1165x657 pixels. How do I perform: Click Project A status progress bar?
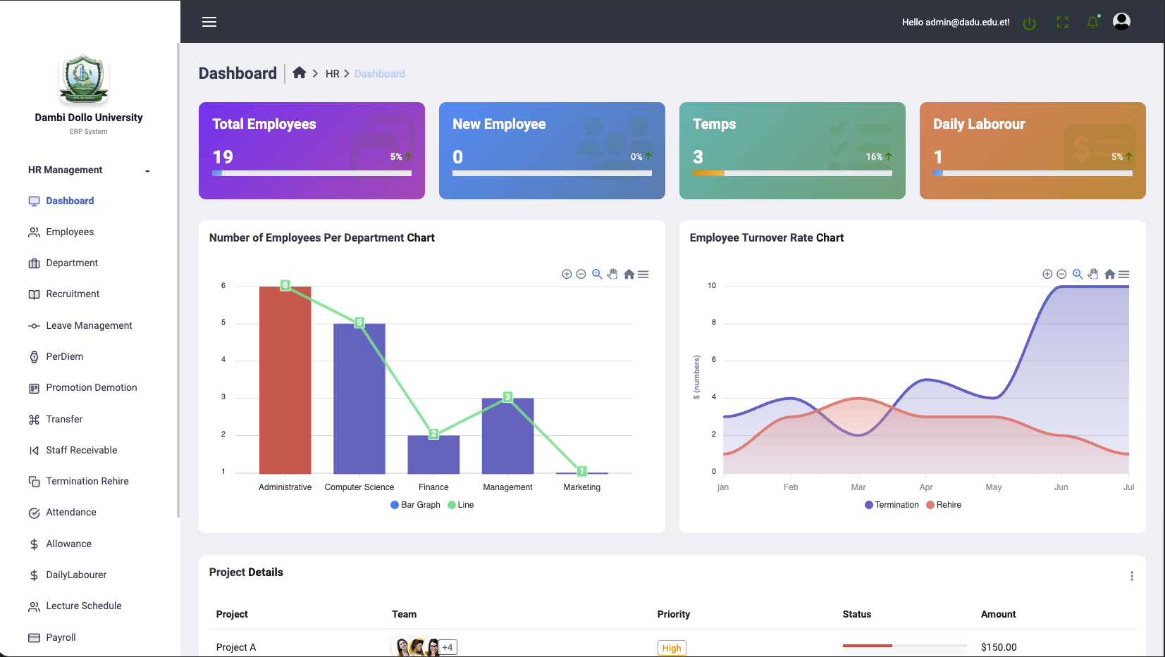904,646
